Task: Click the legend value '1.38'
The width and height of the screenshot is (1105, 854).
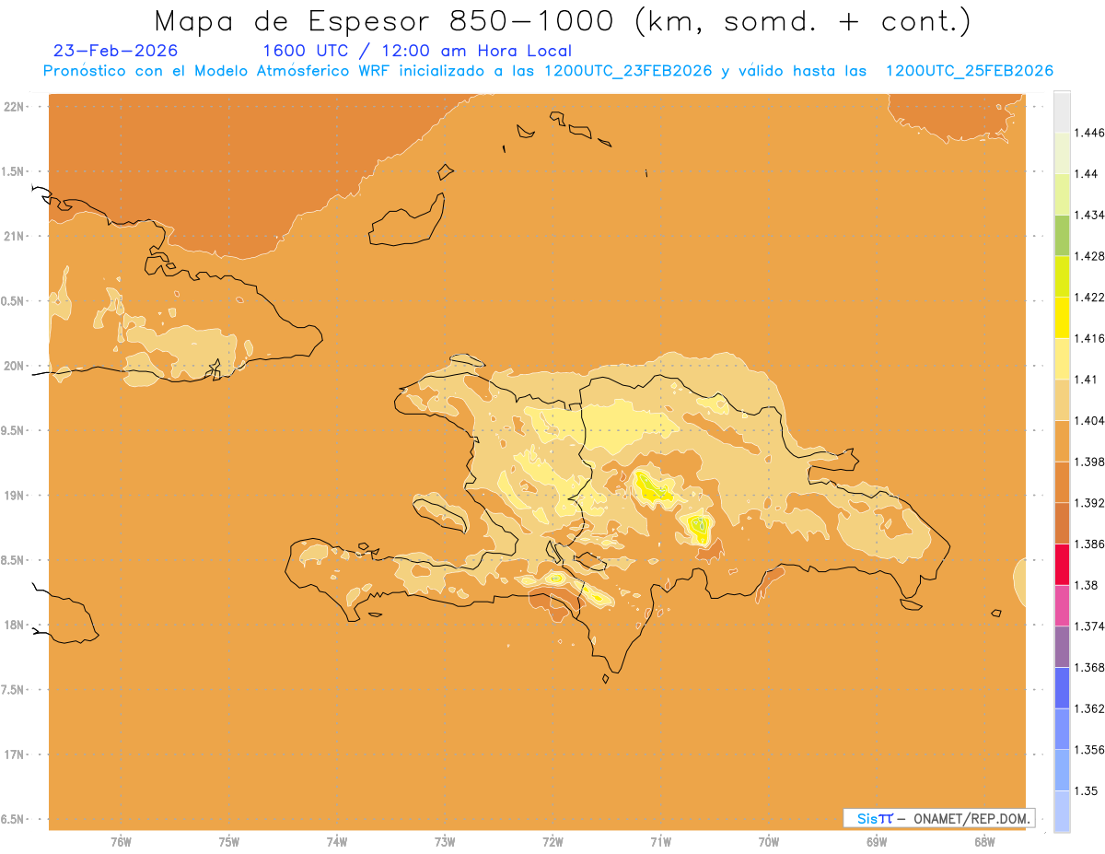Action: (x=1088, y=585)
